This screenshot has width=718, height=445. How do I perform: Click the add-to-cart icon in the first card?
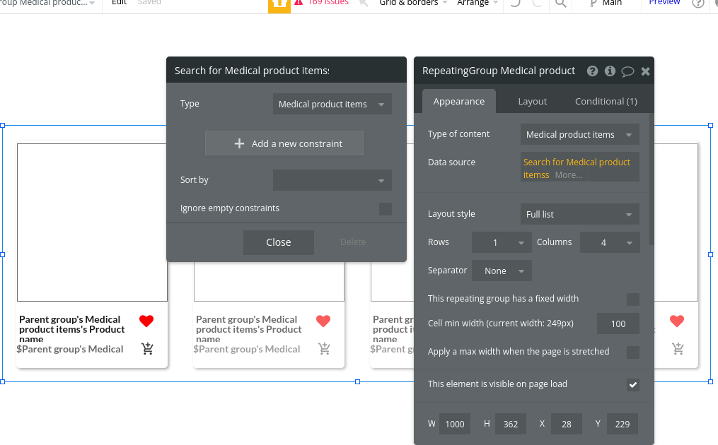pyautogui.click(x=147, y=348)
